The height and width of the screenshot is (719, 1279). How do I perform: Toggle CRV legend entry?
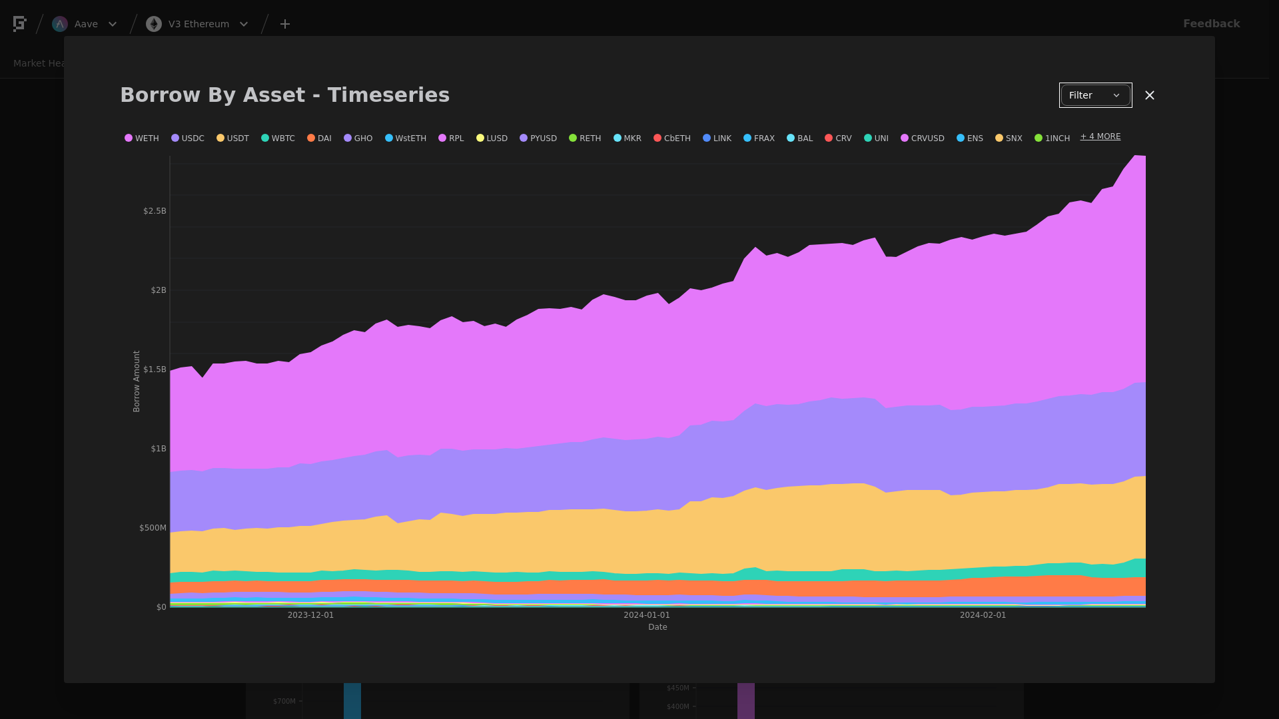(x=838, y=138)
